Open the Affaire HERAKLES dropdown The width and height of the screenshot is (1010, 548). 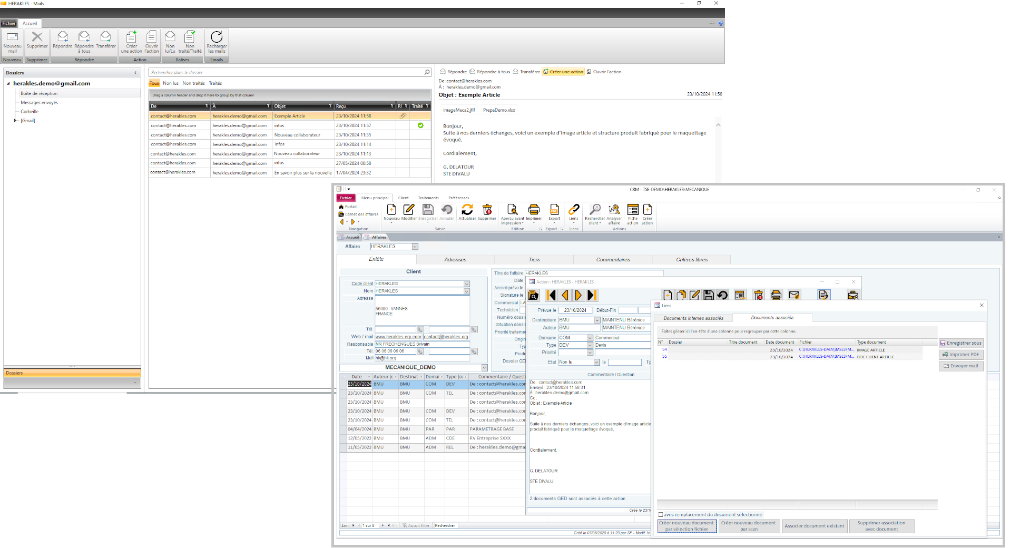tap(415, 247)
